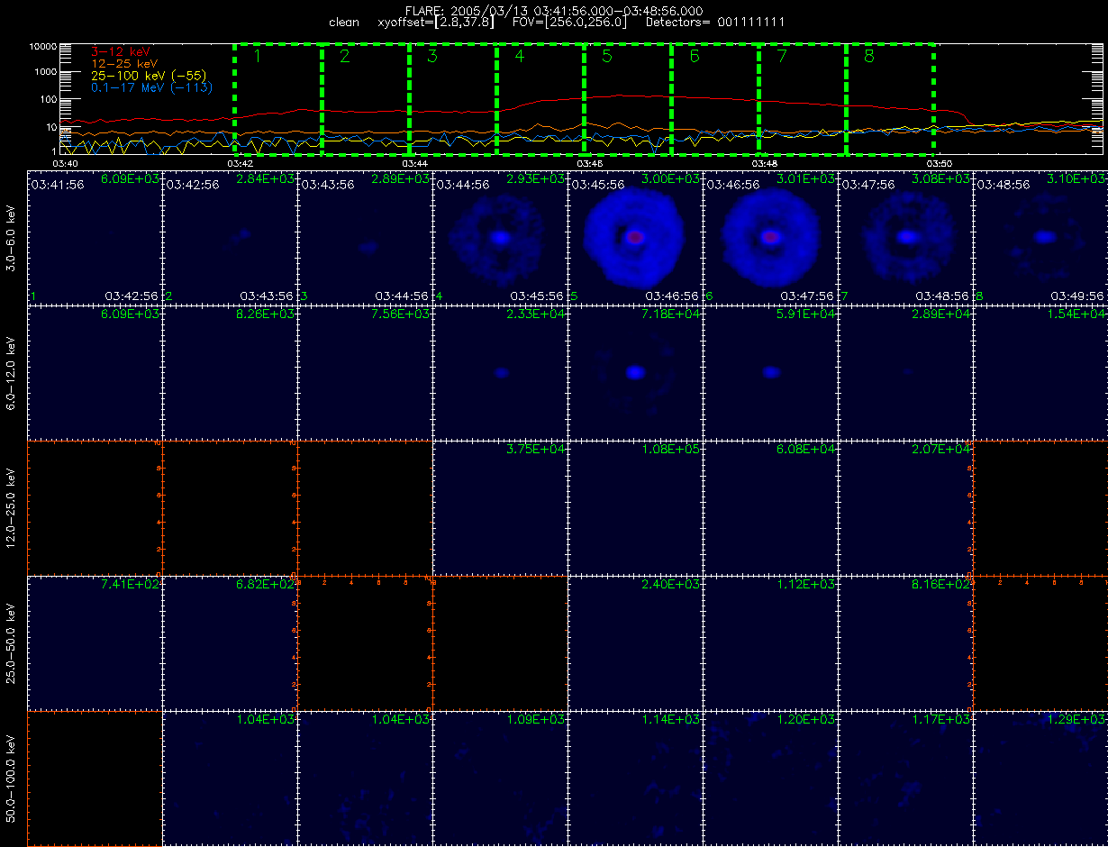Open the 3-6 keV image starting 03:44:56

tap(500, 237)
